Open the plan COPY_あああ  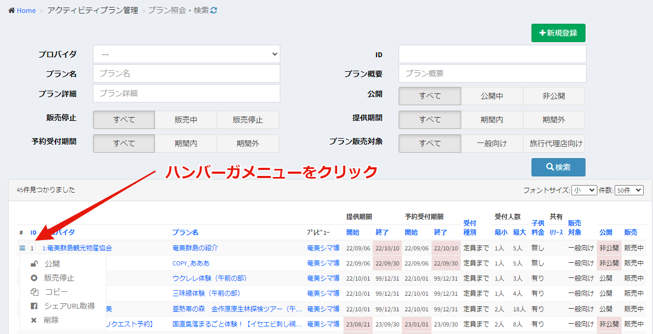191,263
